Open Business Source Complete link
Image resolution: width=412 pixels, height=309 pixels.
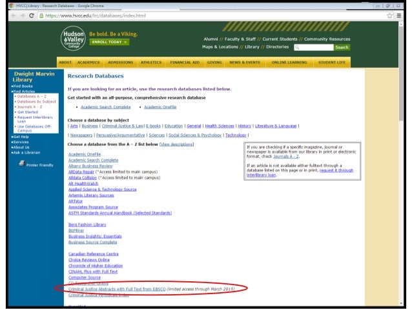(93, 242)
